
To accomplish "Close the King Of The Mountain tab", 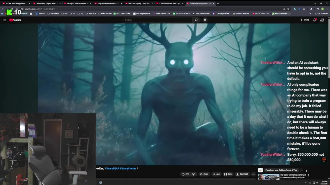I will tap(121, 3).
